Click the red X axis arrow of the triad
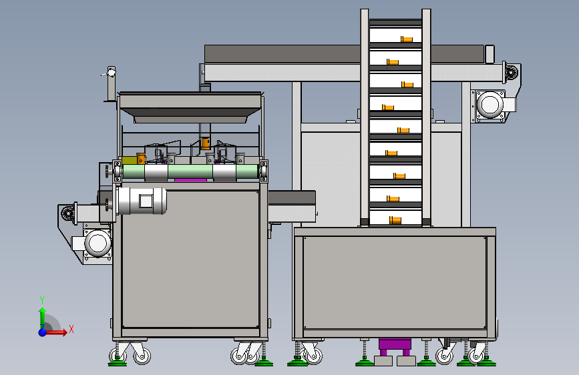Image resolution: width=579 pixels, height=375 pixels. point(57,332)
